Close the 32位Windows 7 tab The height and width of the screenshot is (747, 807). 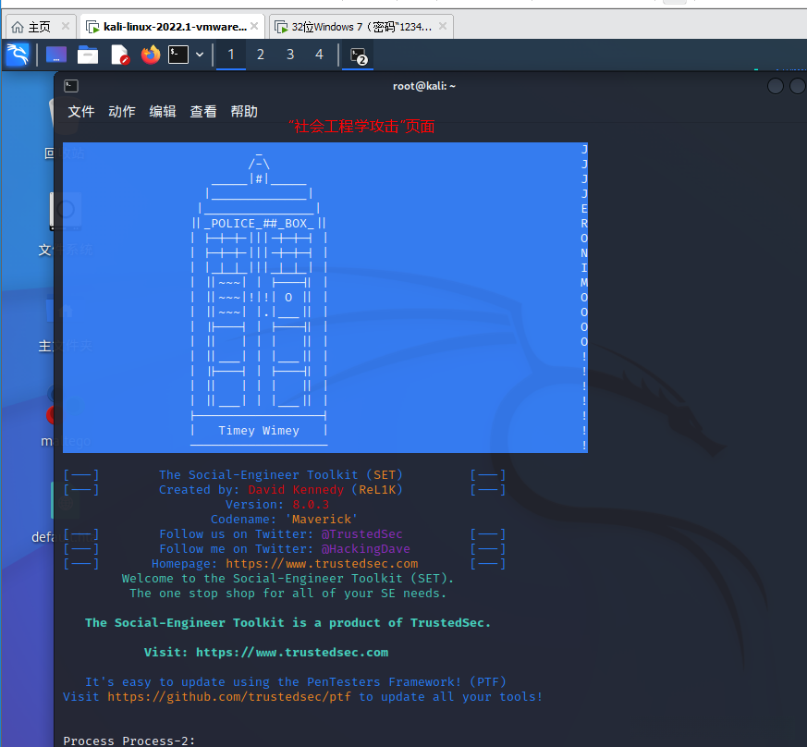point(443,26)
